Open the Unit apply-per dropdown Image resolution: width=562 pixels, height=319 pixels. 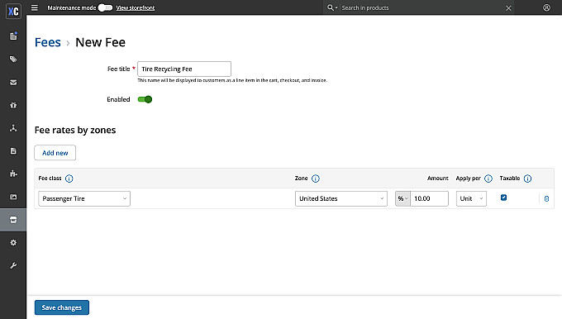click(471, 198)
